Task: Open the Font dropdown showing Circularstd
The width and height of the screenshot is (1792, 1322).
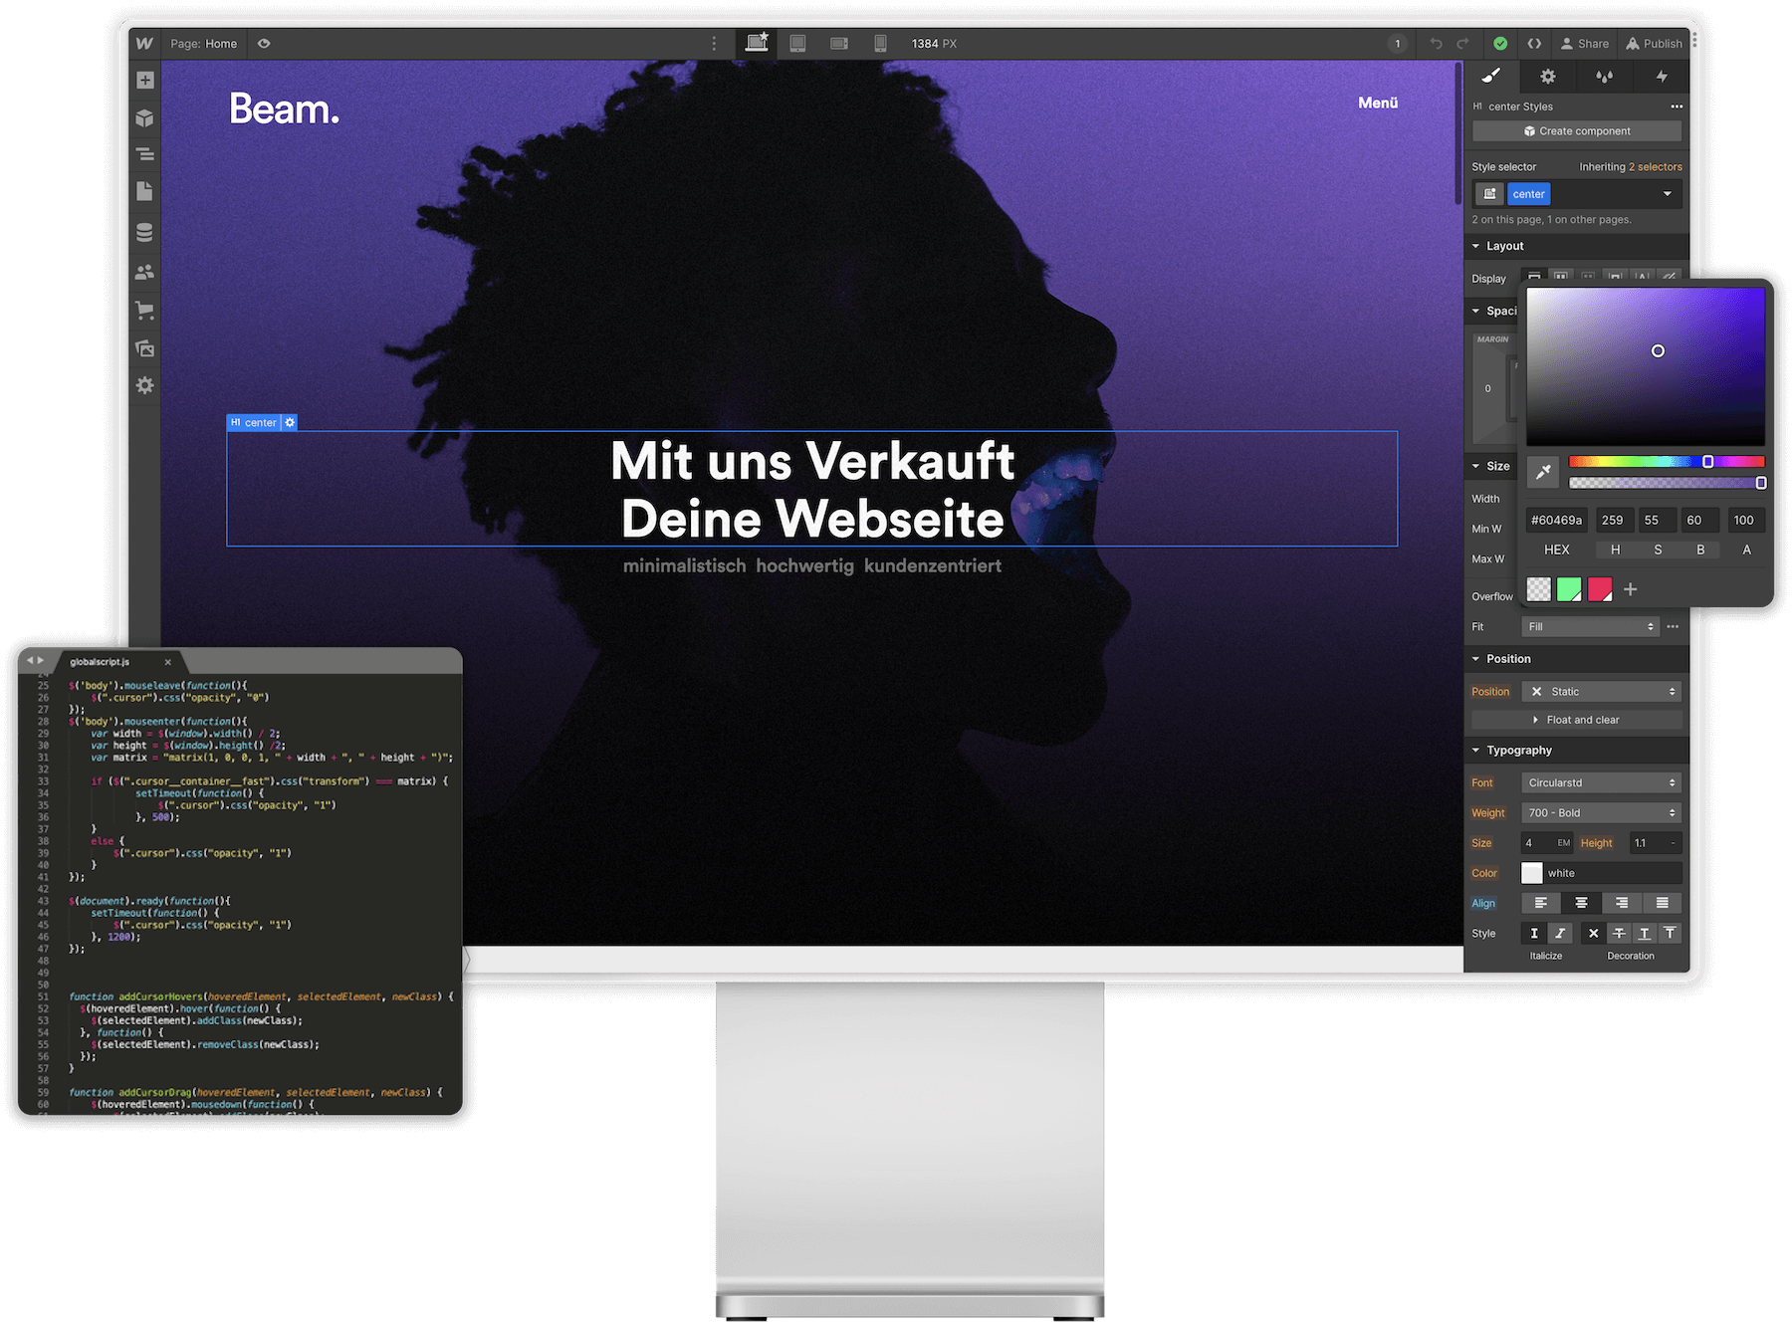Action: coord(1601,783)
